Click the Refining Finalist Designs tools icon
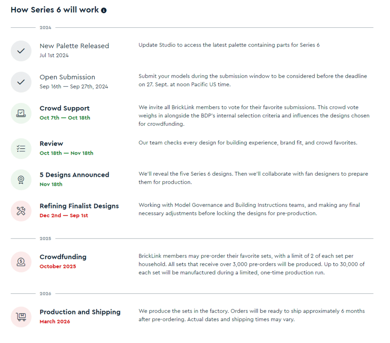This screenshot has width=390, height=343. [21, 211]
